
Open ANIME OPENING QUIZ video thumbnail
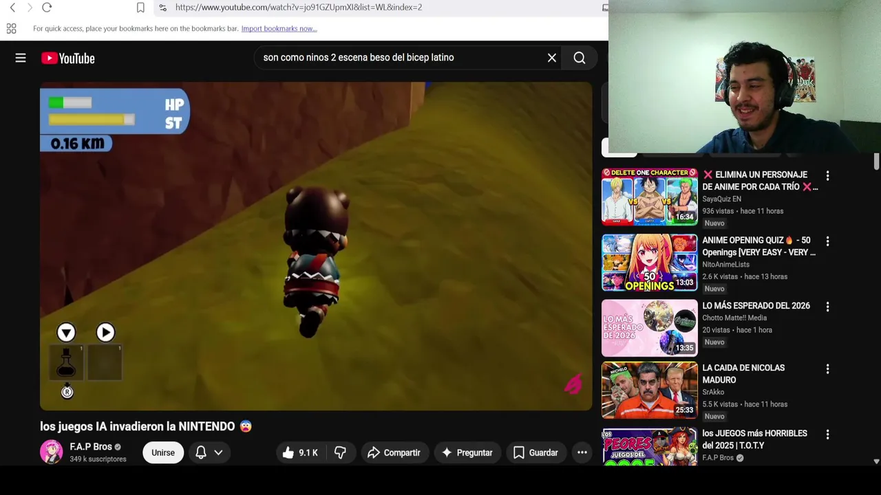(650, 263)
